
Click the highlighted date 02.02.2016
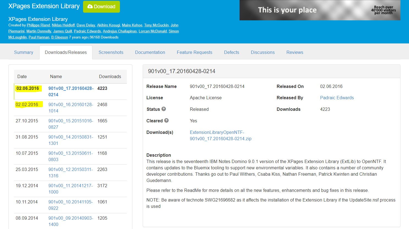[x=27, y=104]
